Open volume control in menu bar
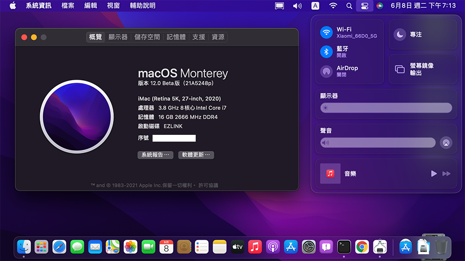 [x=297, y=6]
